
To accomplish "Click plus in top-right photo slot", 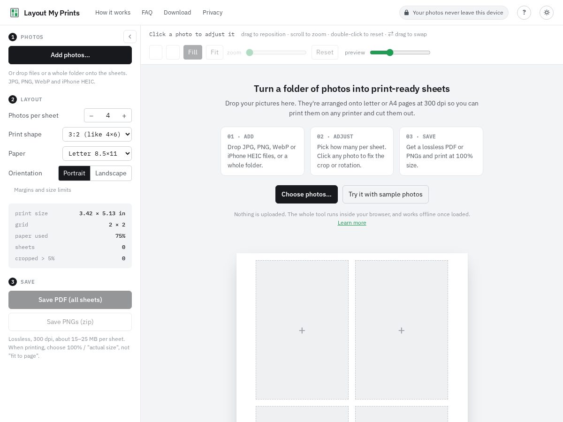I will tap(402, 331).
